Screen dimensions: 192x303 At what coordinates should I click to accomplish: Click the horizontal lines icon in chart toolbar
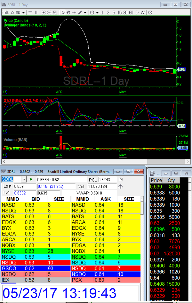(30, 13)
